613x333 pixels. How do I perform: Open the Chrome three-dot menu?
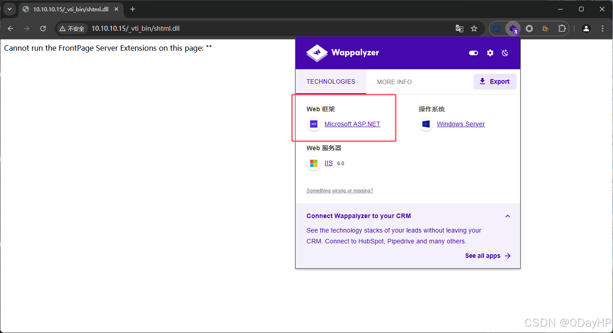coord(603,29)
